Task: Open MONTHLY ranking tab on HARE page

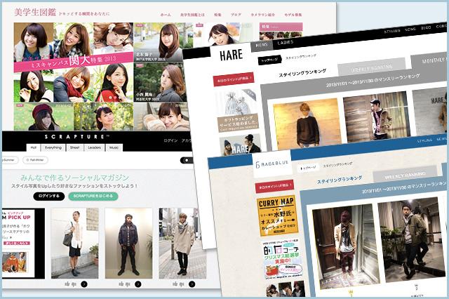Action: [429, 61]
